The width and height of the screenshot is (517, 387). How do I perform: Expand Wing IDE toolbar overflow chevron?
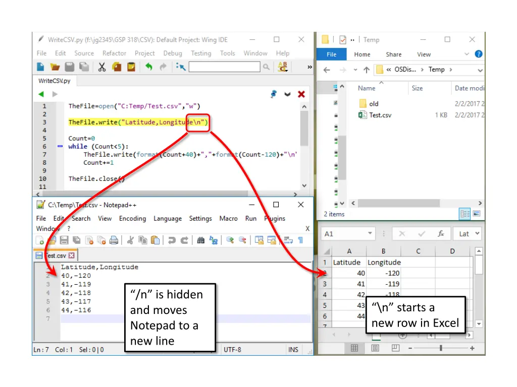pos(309,67)
